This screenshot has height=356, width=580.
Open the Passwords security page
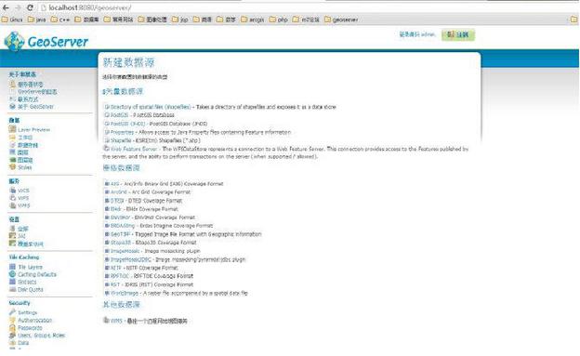[30, 328]
